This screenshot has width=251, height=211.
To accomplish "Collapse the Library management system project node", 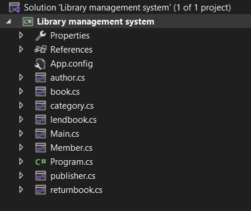I will pyautogui.click(x=9, y=22).
